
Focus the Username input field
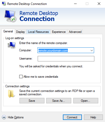pyautogui.click(x=66, y=59)
